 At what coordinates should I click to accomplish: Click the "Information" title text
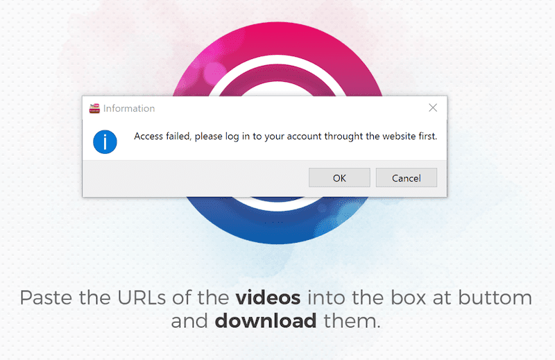tap(129, 108)
